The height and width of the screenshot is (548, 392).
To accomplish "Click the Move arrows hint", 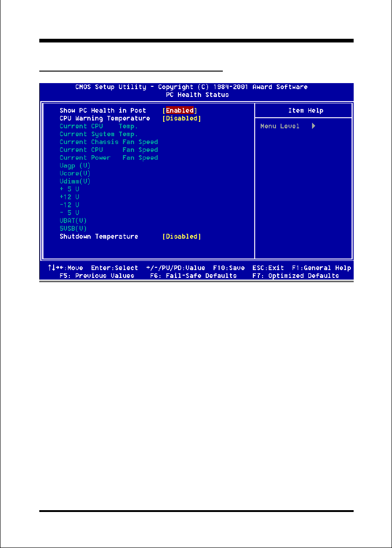I will pyautogui.click(x=66, y=268).
